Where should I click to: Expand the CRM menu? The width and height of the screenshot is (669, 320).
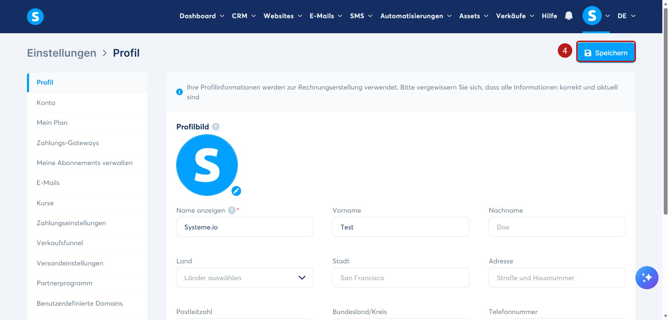point(244,16)
